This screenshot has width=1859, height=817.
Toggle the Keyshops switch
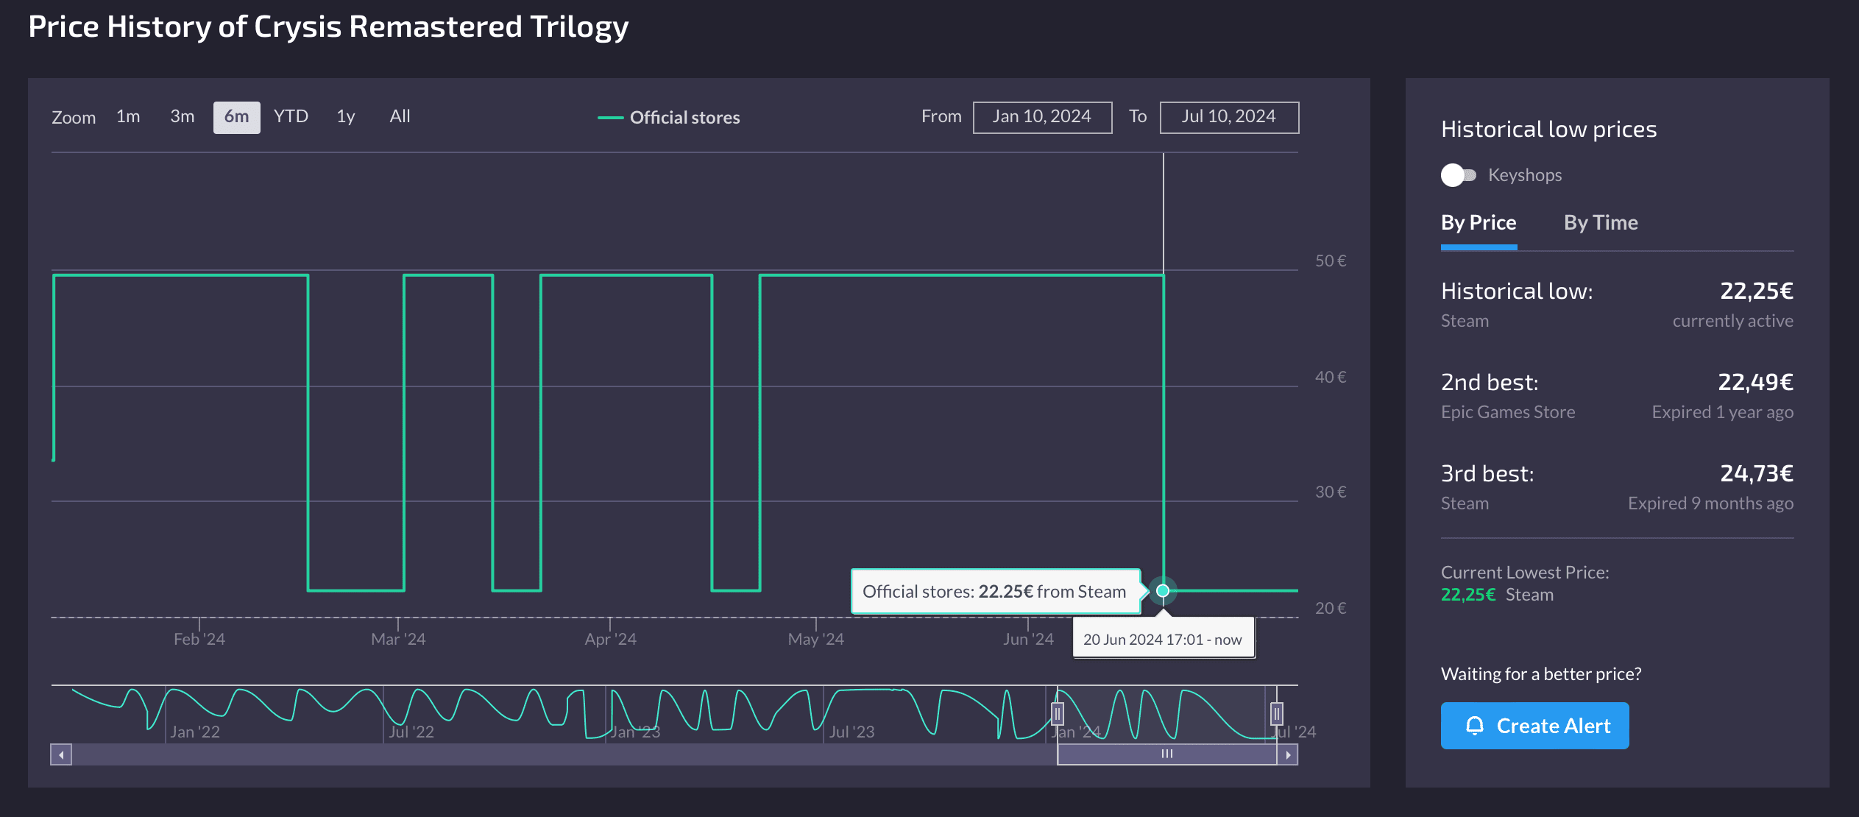tap(1458, 175)
